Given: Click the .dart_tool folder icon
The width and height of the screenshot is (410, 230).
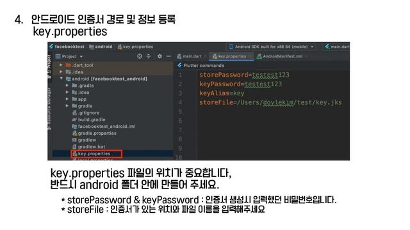Looking at the screenshot, I should pyautogui.click(x=69, y=65).
